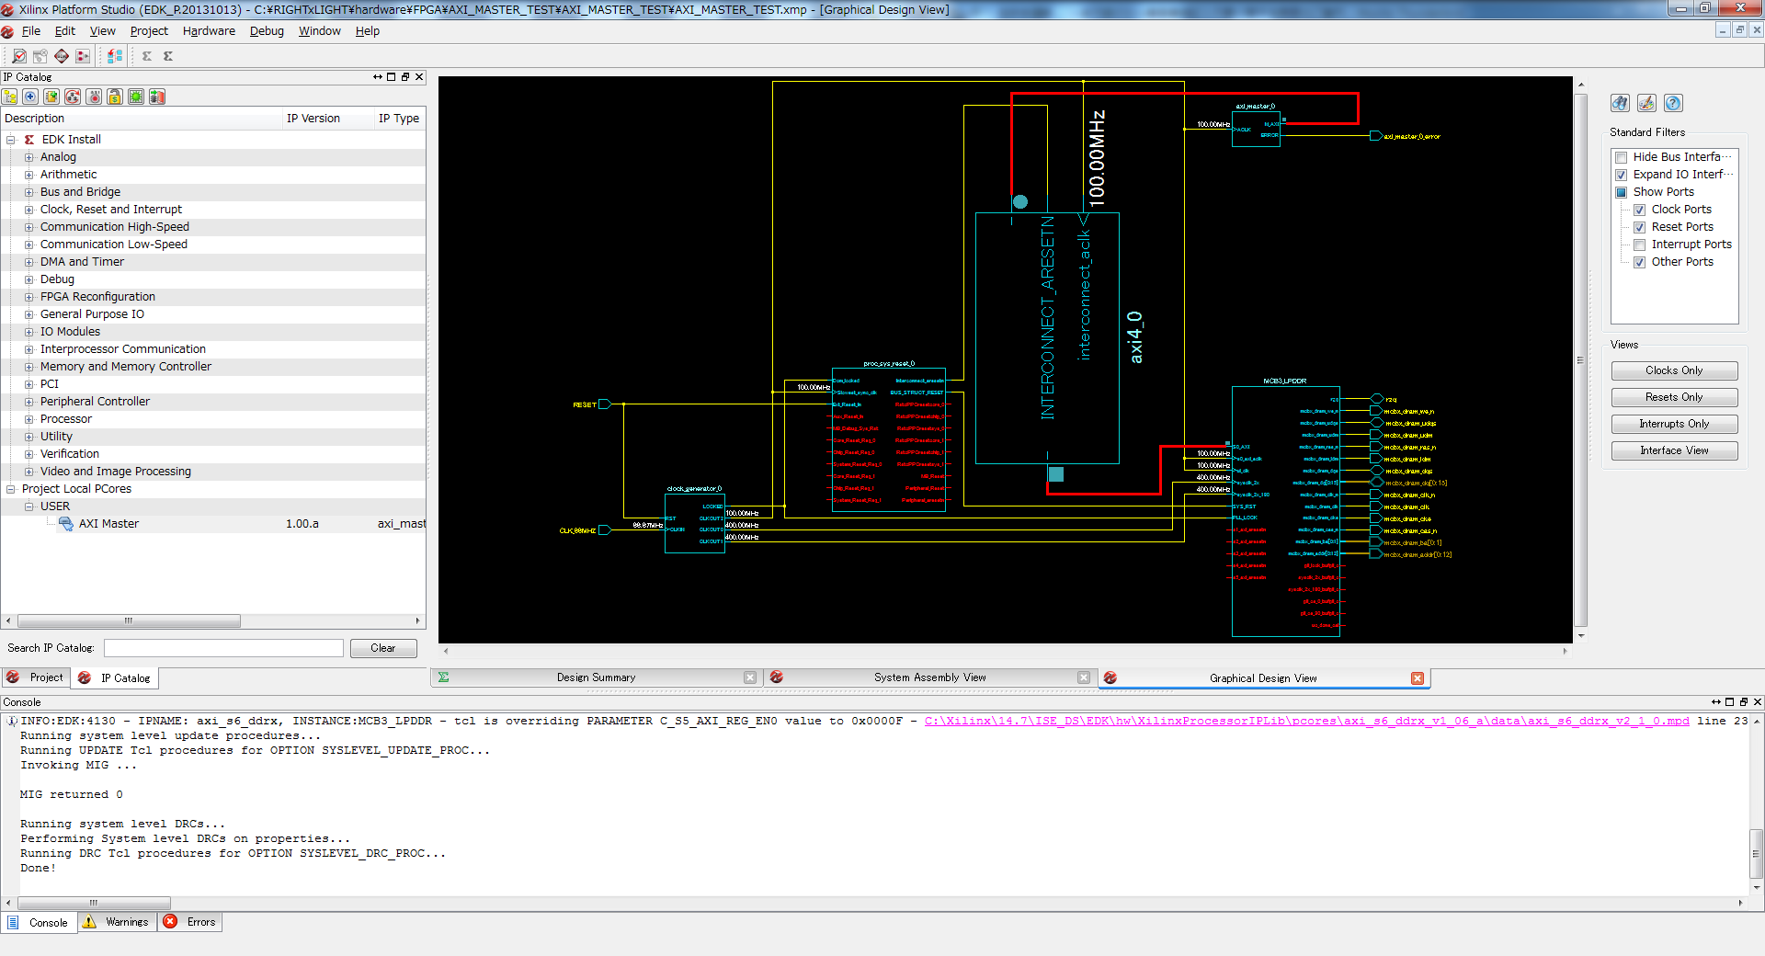Uncheck Expand IO Interfaces checkbox
This screenshot has width=1765, height=956.
[x=1622, y=175]
